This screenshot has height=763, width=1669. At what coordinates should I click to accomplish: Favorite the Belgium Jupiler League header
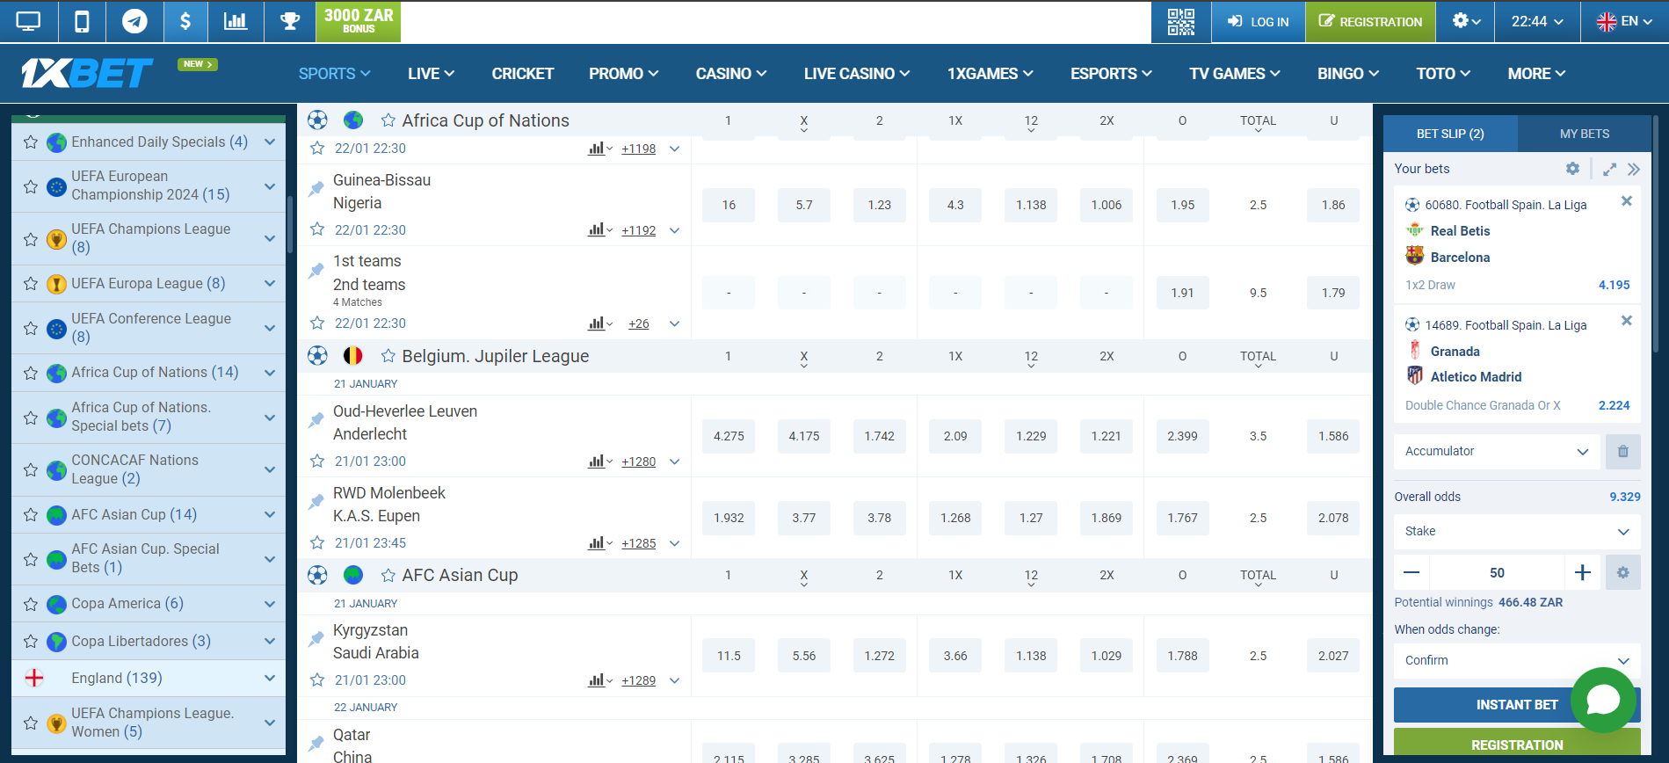click(x=388, y=356)
